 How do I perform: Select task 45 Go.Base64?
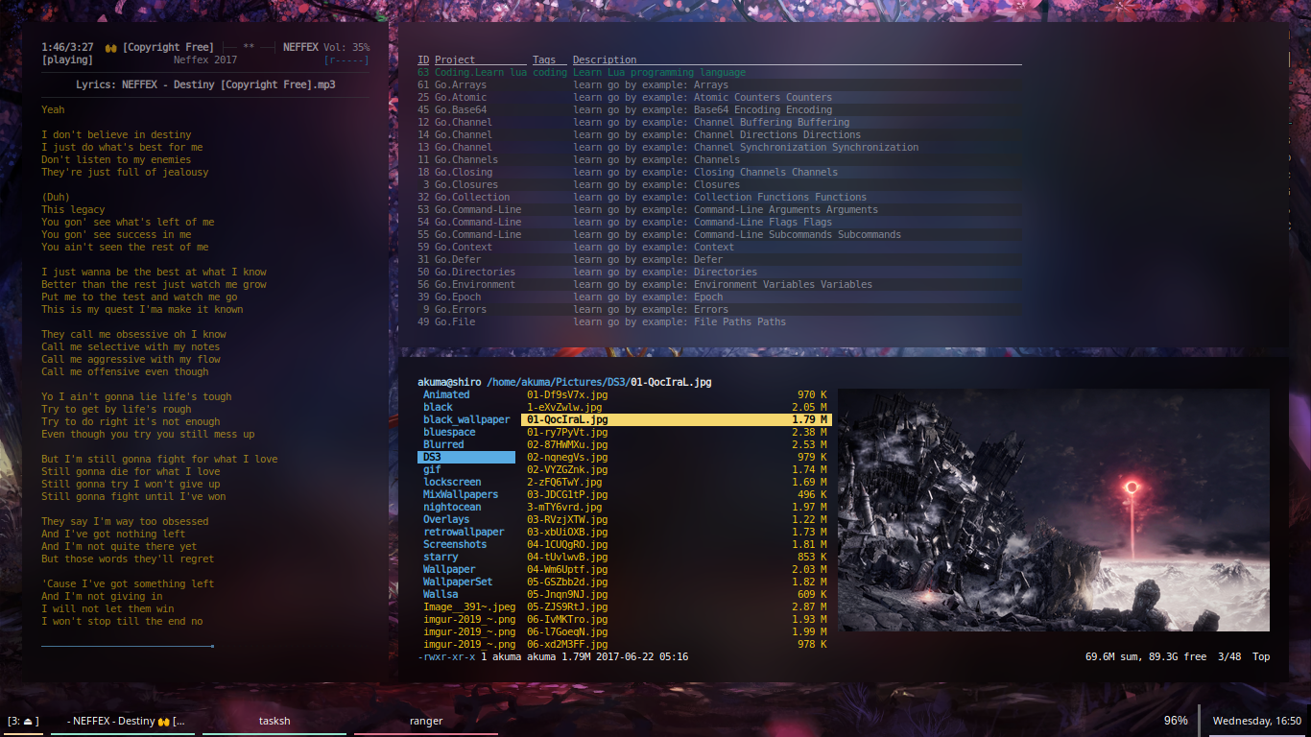pos(719,109)
